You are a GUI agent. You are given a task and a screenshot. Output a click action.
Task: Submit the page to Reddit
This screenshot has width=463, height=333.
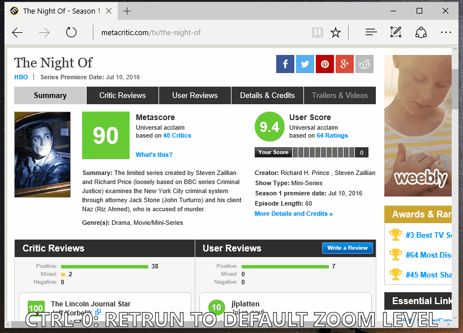pyautogui.click(x=365, y=64)
